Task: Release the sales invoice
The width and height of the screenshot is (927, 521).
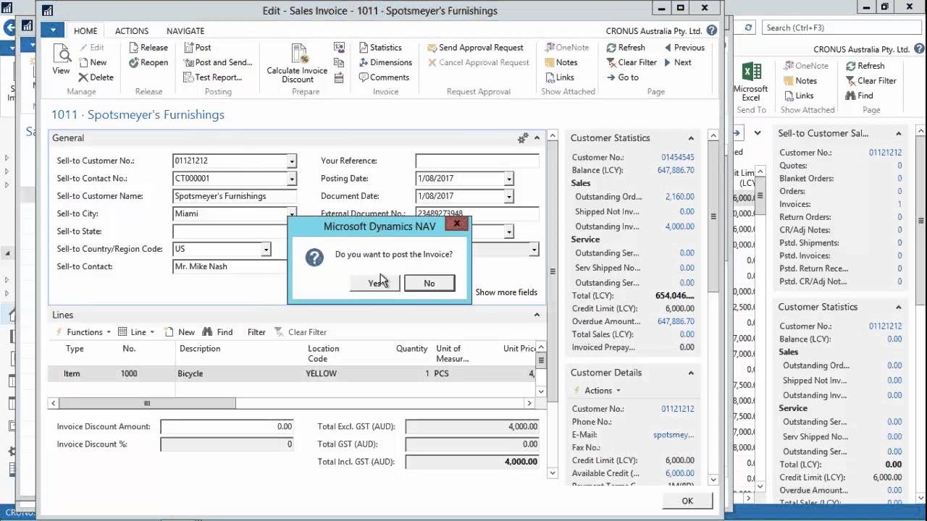Action: point(148,48)
